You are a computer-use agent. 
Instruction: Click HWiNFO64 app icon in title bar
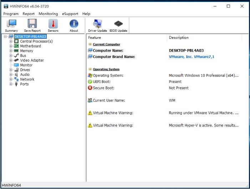(6, 6)
